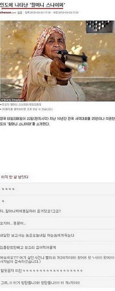Click the 원문 link beside chosun.com

20,13
